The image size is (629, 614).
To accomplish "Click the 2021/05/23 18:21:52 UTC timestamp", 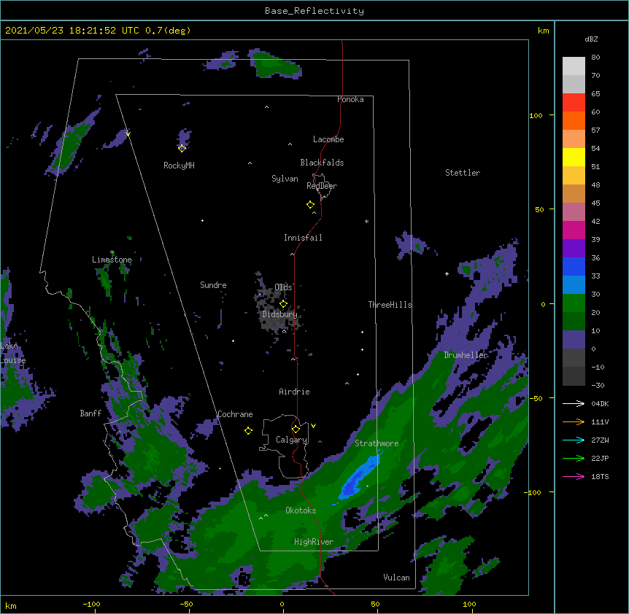I will [x=72, y=31].
